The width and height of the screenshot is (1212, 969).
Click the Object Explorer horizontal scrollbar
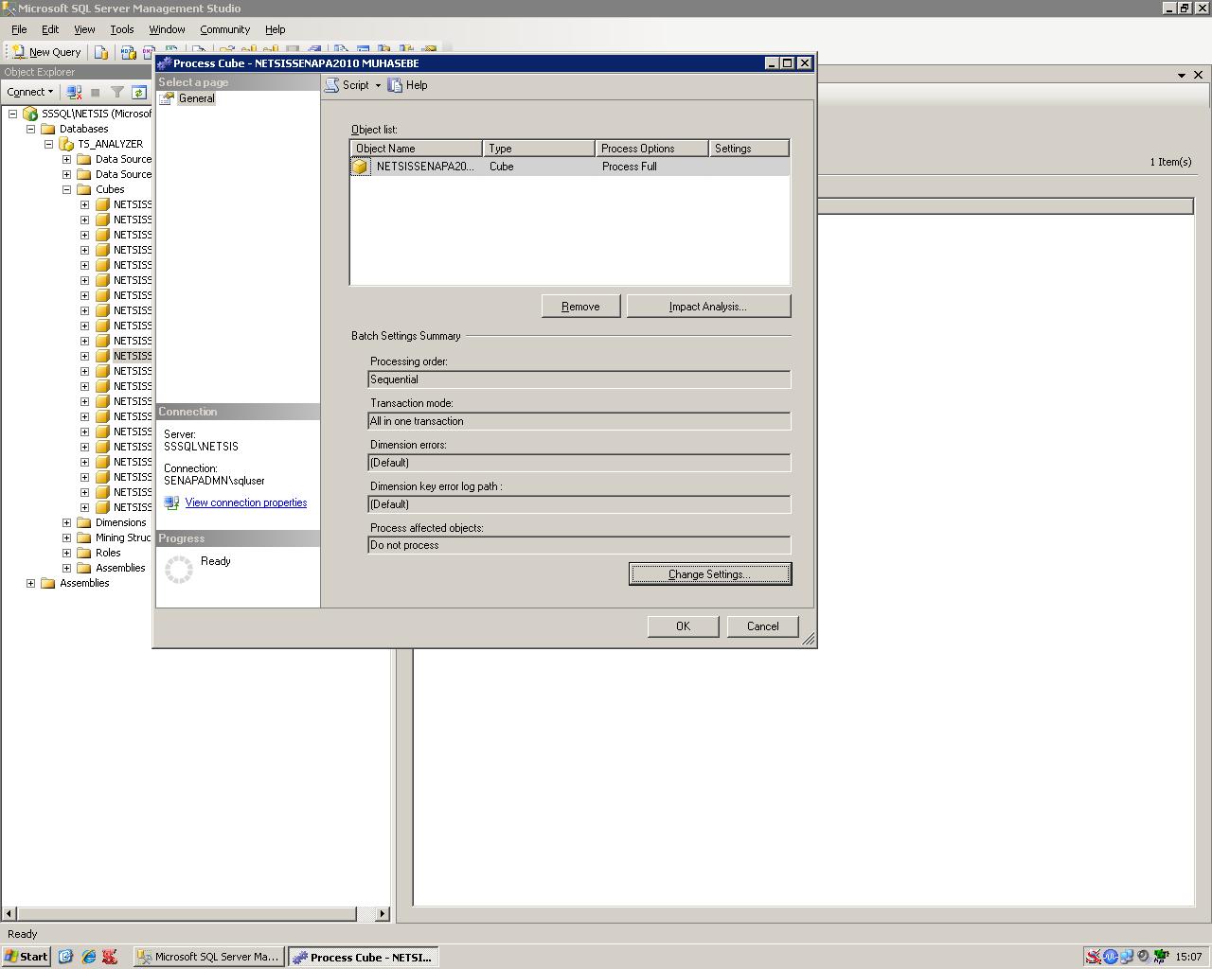[185, 913]
